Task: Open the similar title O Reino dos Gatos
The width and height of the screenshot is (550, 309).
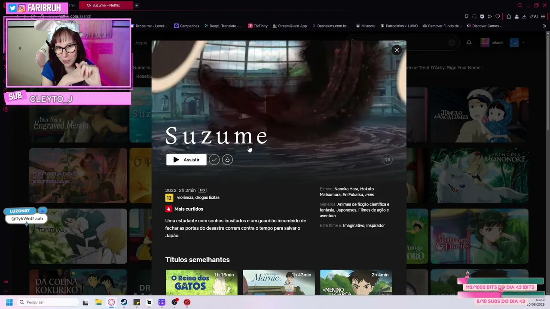Action: 202,282
